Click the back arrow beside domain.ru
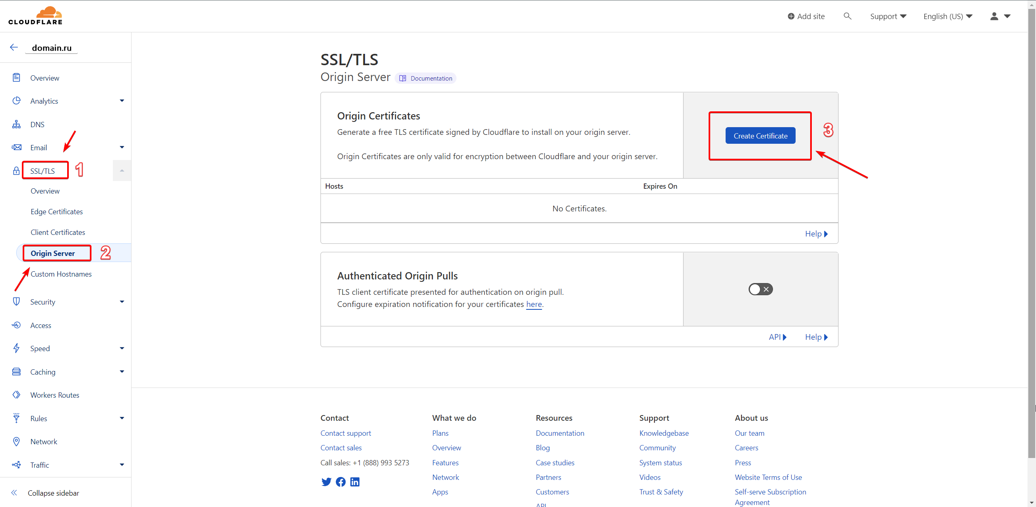Screen dimensions: 1036x507 tap(14, 47)
